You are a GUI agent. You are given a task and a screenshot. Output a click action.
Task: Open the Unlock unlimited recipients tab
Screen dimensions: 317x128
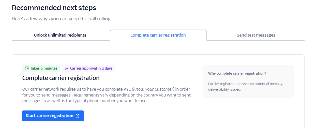[60, 35]
